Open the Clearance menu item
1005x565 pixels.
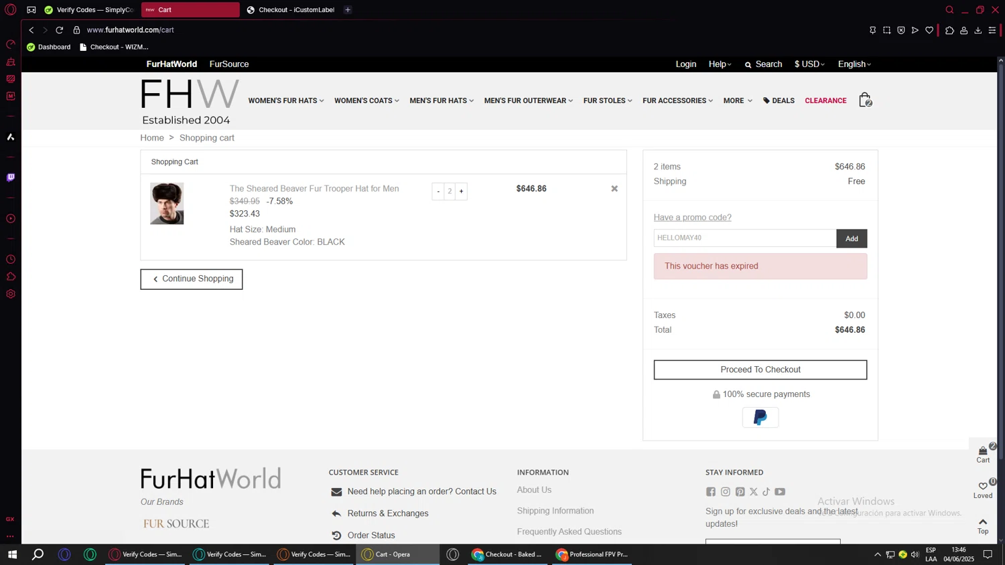[x=825, y=101]
